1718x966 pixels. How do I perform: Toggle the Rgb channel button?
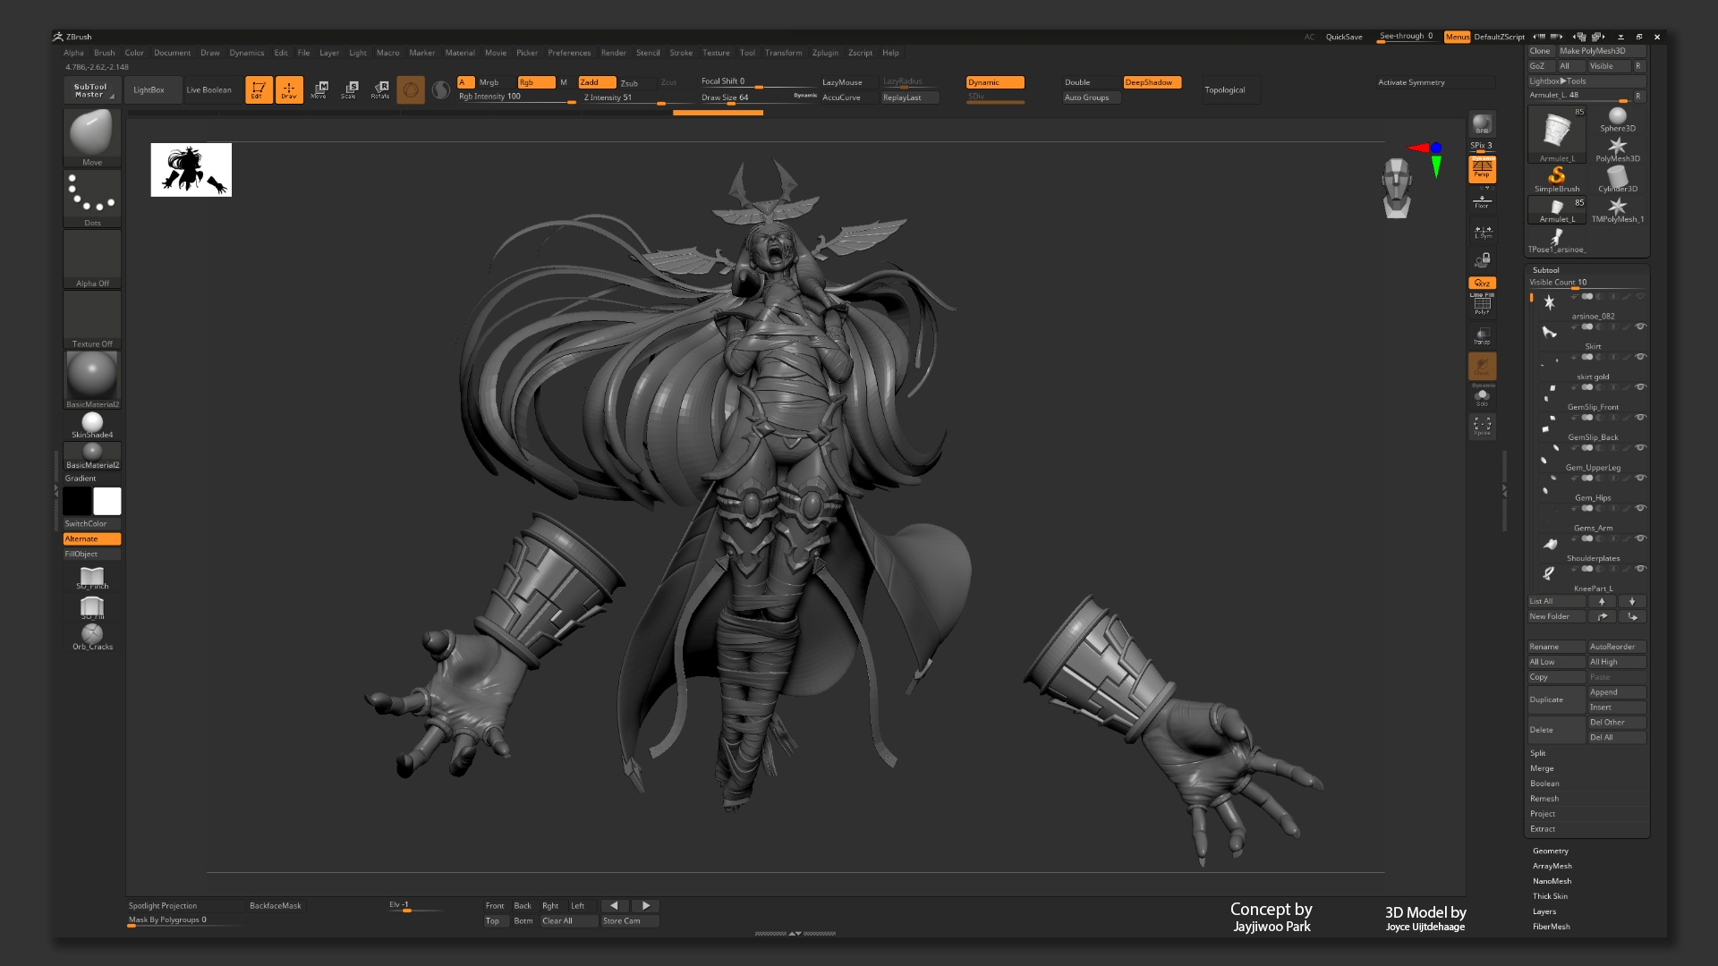536,82
